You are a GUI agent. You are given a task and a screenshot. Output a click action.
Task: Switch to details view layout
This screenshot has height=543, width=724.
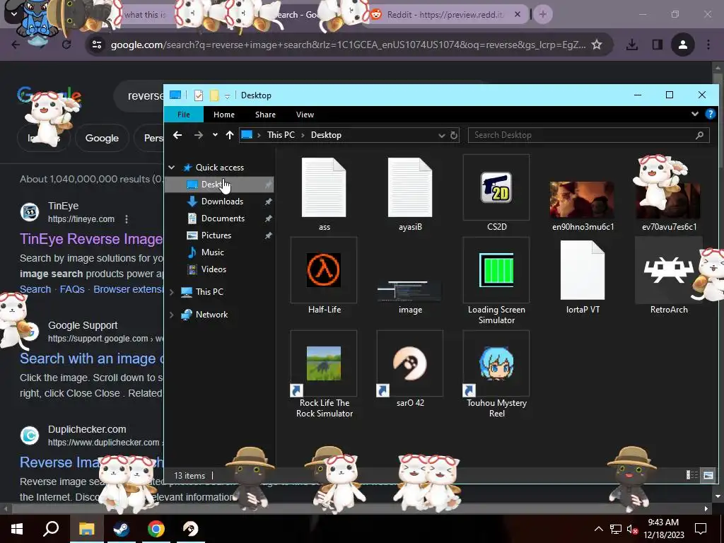tap(691, 475)
